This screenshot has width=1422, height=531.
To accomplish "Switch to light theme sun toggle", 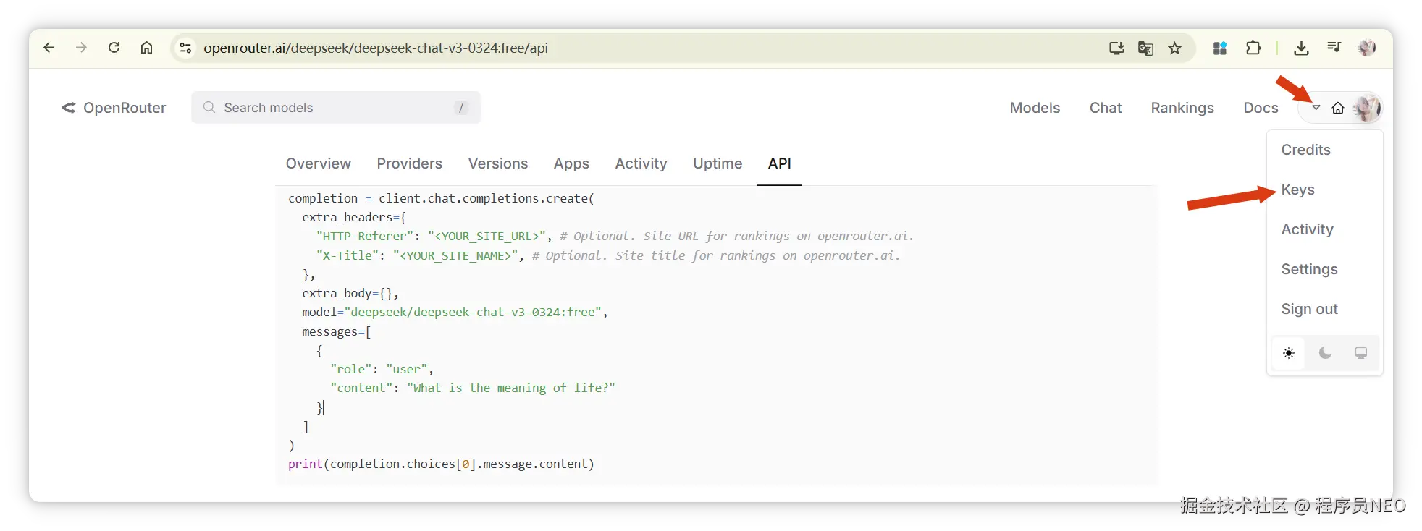I will pyautogui.click(x=1289, y=353).
